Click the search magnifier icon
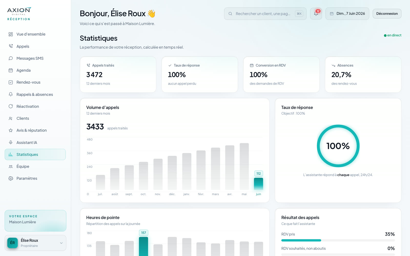 tap(230, 14)
